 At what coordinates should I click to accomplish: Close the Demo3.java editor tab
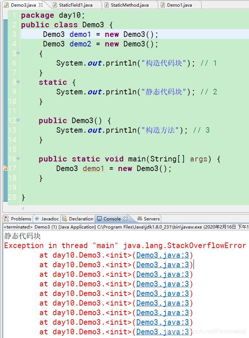(x=41, y=5)
